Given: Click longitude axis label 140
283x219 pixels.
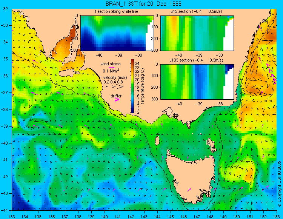Looking at the screenshot, I should 104,217.
